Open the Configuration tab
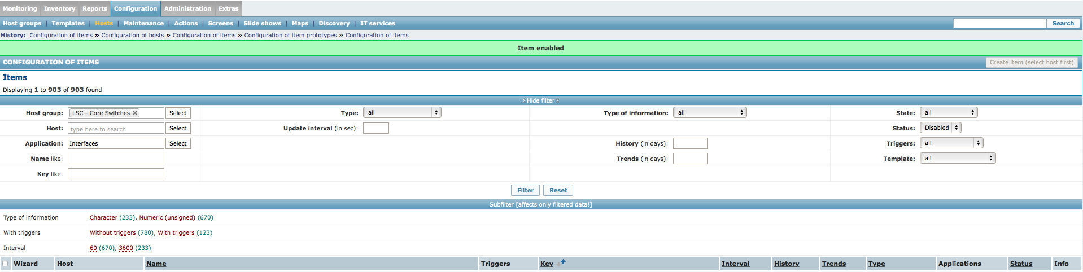The height and width of the screenshot is (272, 1083). click(136, 8)
